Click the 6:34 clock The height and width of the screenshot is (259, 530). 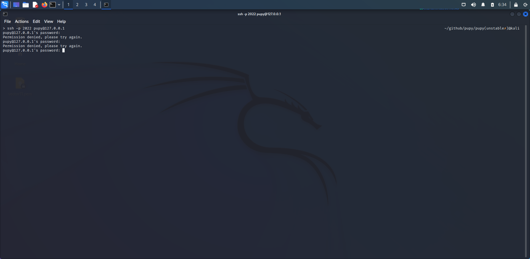point(502,5)
